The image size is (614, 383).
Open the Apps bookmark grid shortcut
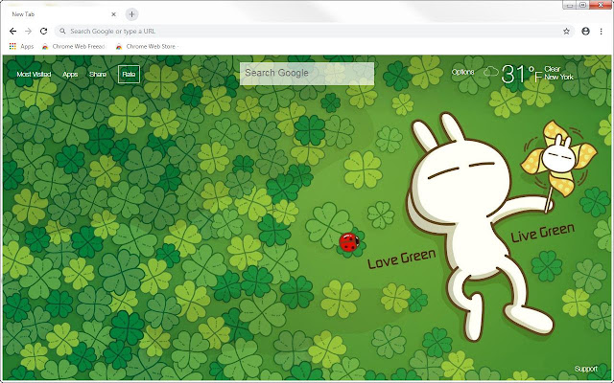pos(21,47)
